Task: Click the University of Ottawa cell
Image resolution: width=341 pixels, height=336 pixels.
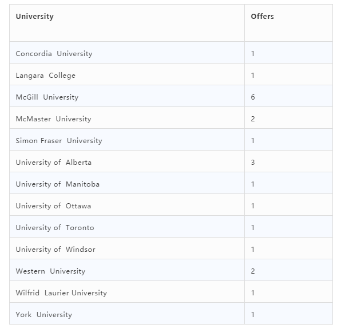Action: click(127, 205)
